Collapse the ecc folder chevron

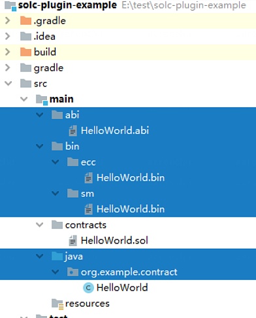(56, 162)
